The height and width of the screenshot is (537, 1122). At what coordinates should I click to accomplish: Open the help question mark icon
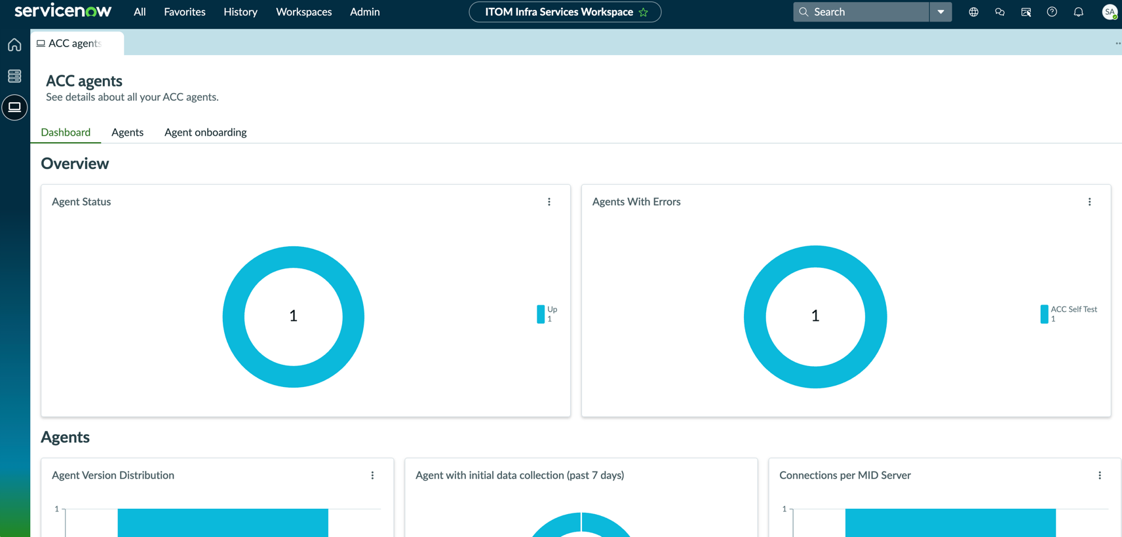pyautogui.click(x=1052, y=12)
